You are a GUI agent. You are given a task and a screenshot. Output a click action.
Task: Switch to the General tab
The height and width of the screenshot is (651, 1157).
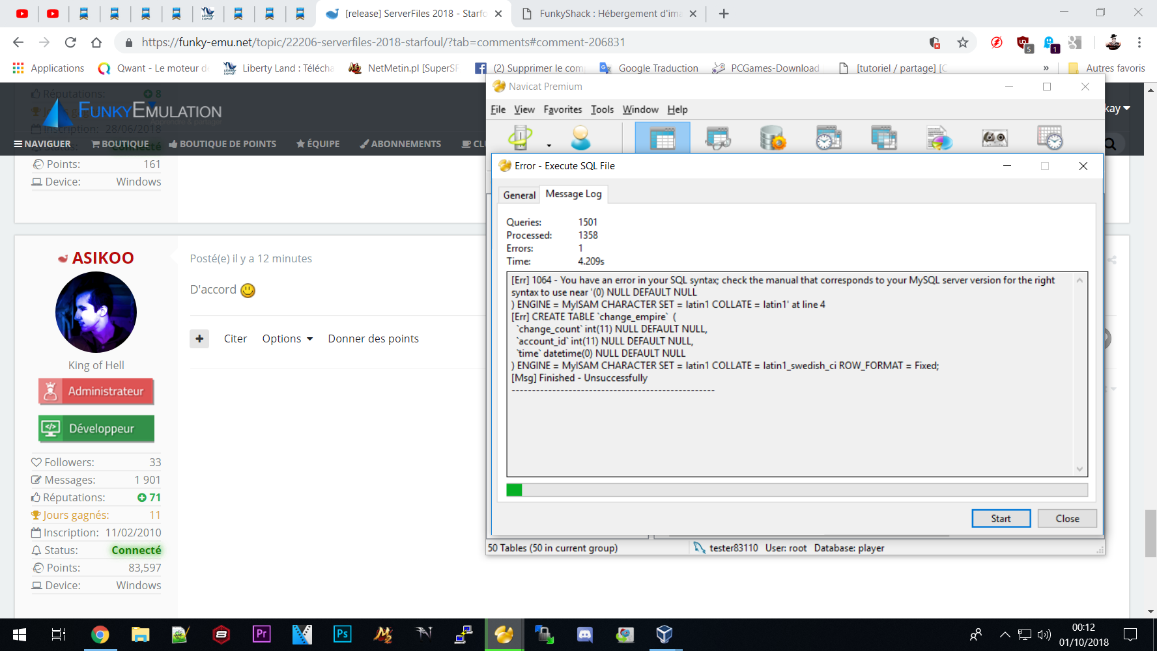(x=519, y=195)
